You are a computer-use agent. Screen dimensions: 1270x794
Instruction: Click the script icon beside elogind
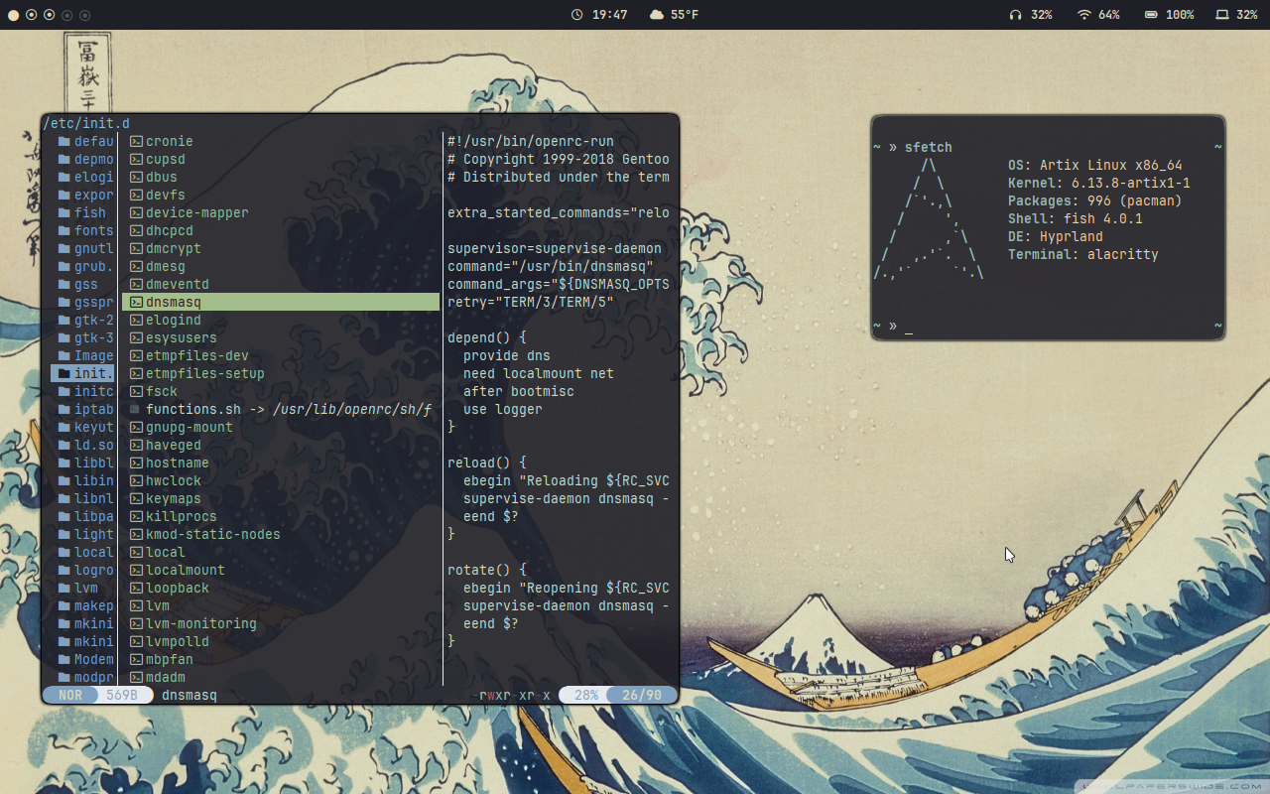pyautogui.click(x=136, y=320)
